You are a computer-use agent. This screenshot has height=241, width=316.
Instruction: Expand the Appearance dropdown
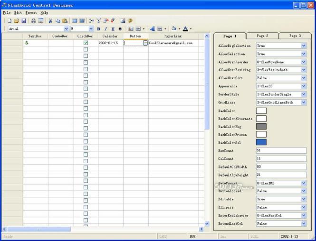click(x=304, y=86)
